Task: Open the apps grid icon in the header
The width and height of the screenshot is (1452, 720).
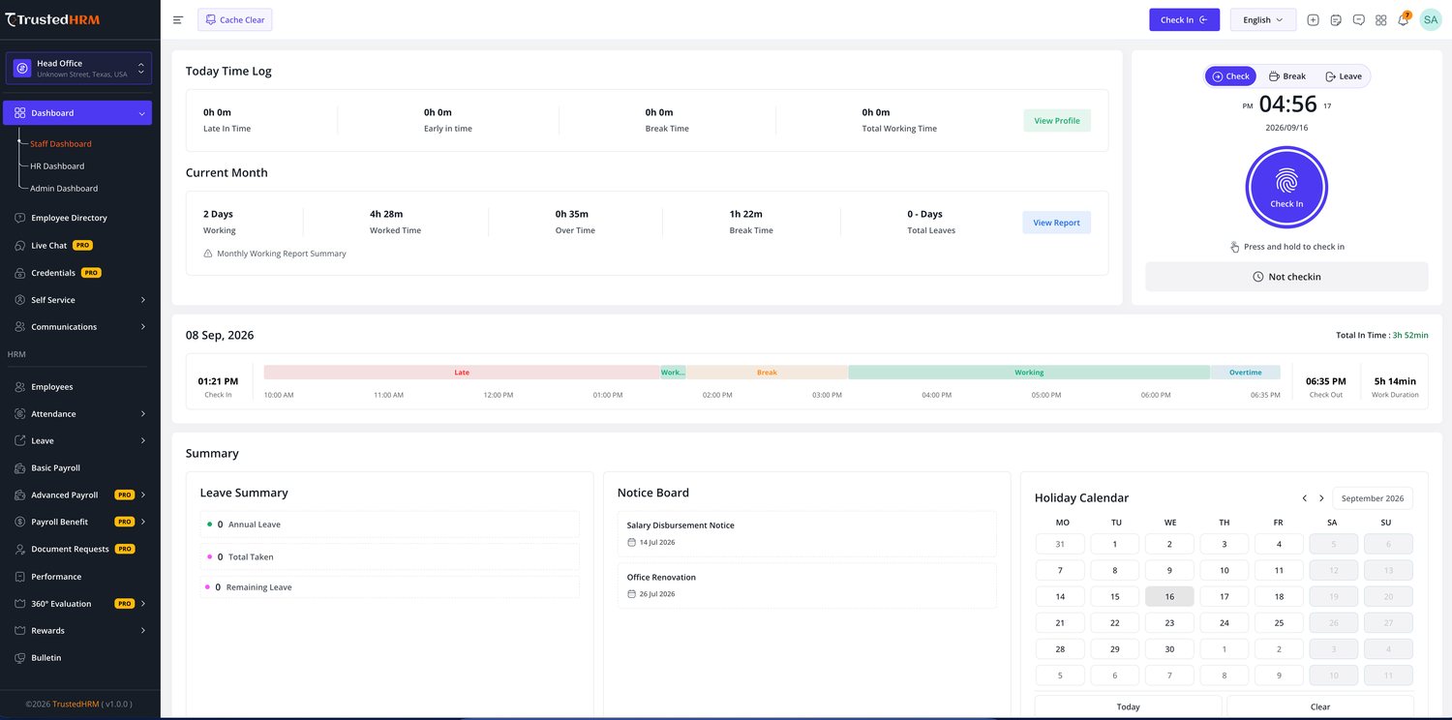Action: [1381, 19]
